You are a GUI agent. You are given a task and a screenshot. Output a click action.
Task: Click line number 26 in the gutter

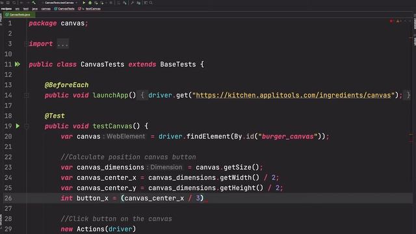pyautogui.click(x=8, y=198)
